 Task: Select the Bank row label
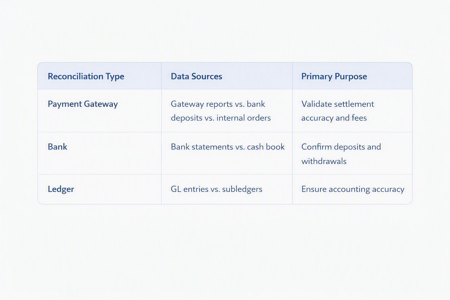click(57, 147)
